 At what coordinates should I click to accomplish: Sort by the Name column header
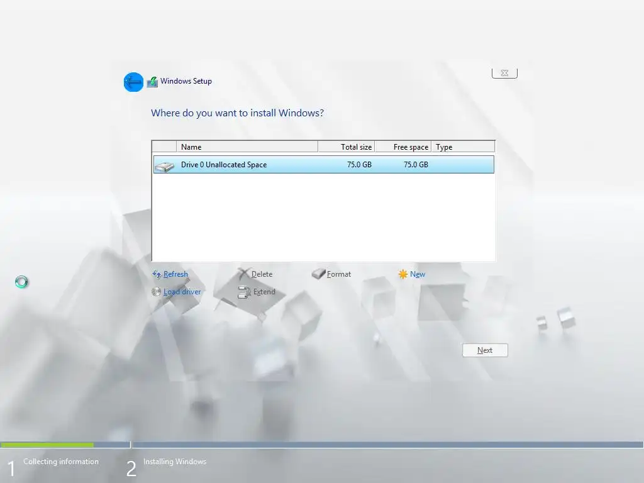tap(247, 147)
